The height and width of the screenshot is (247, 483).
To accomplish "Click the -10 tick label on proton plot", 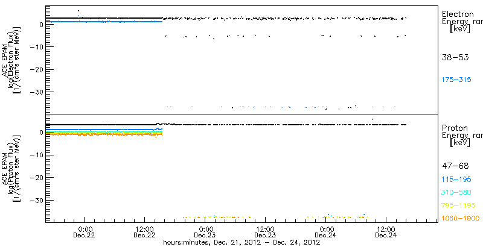I will pos(37,155).
